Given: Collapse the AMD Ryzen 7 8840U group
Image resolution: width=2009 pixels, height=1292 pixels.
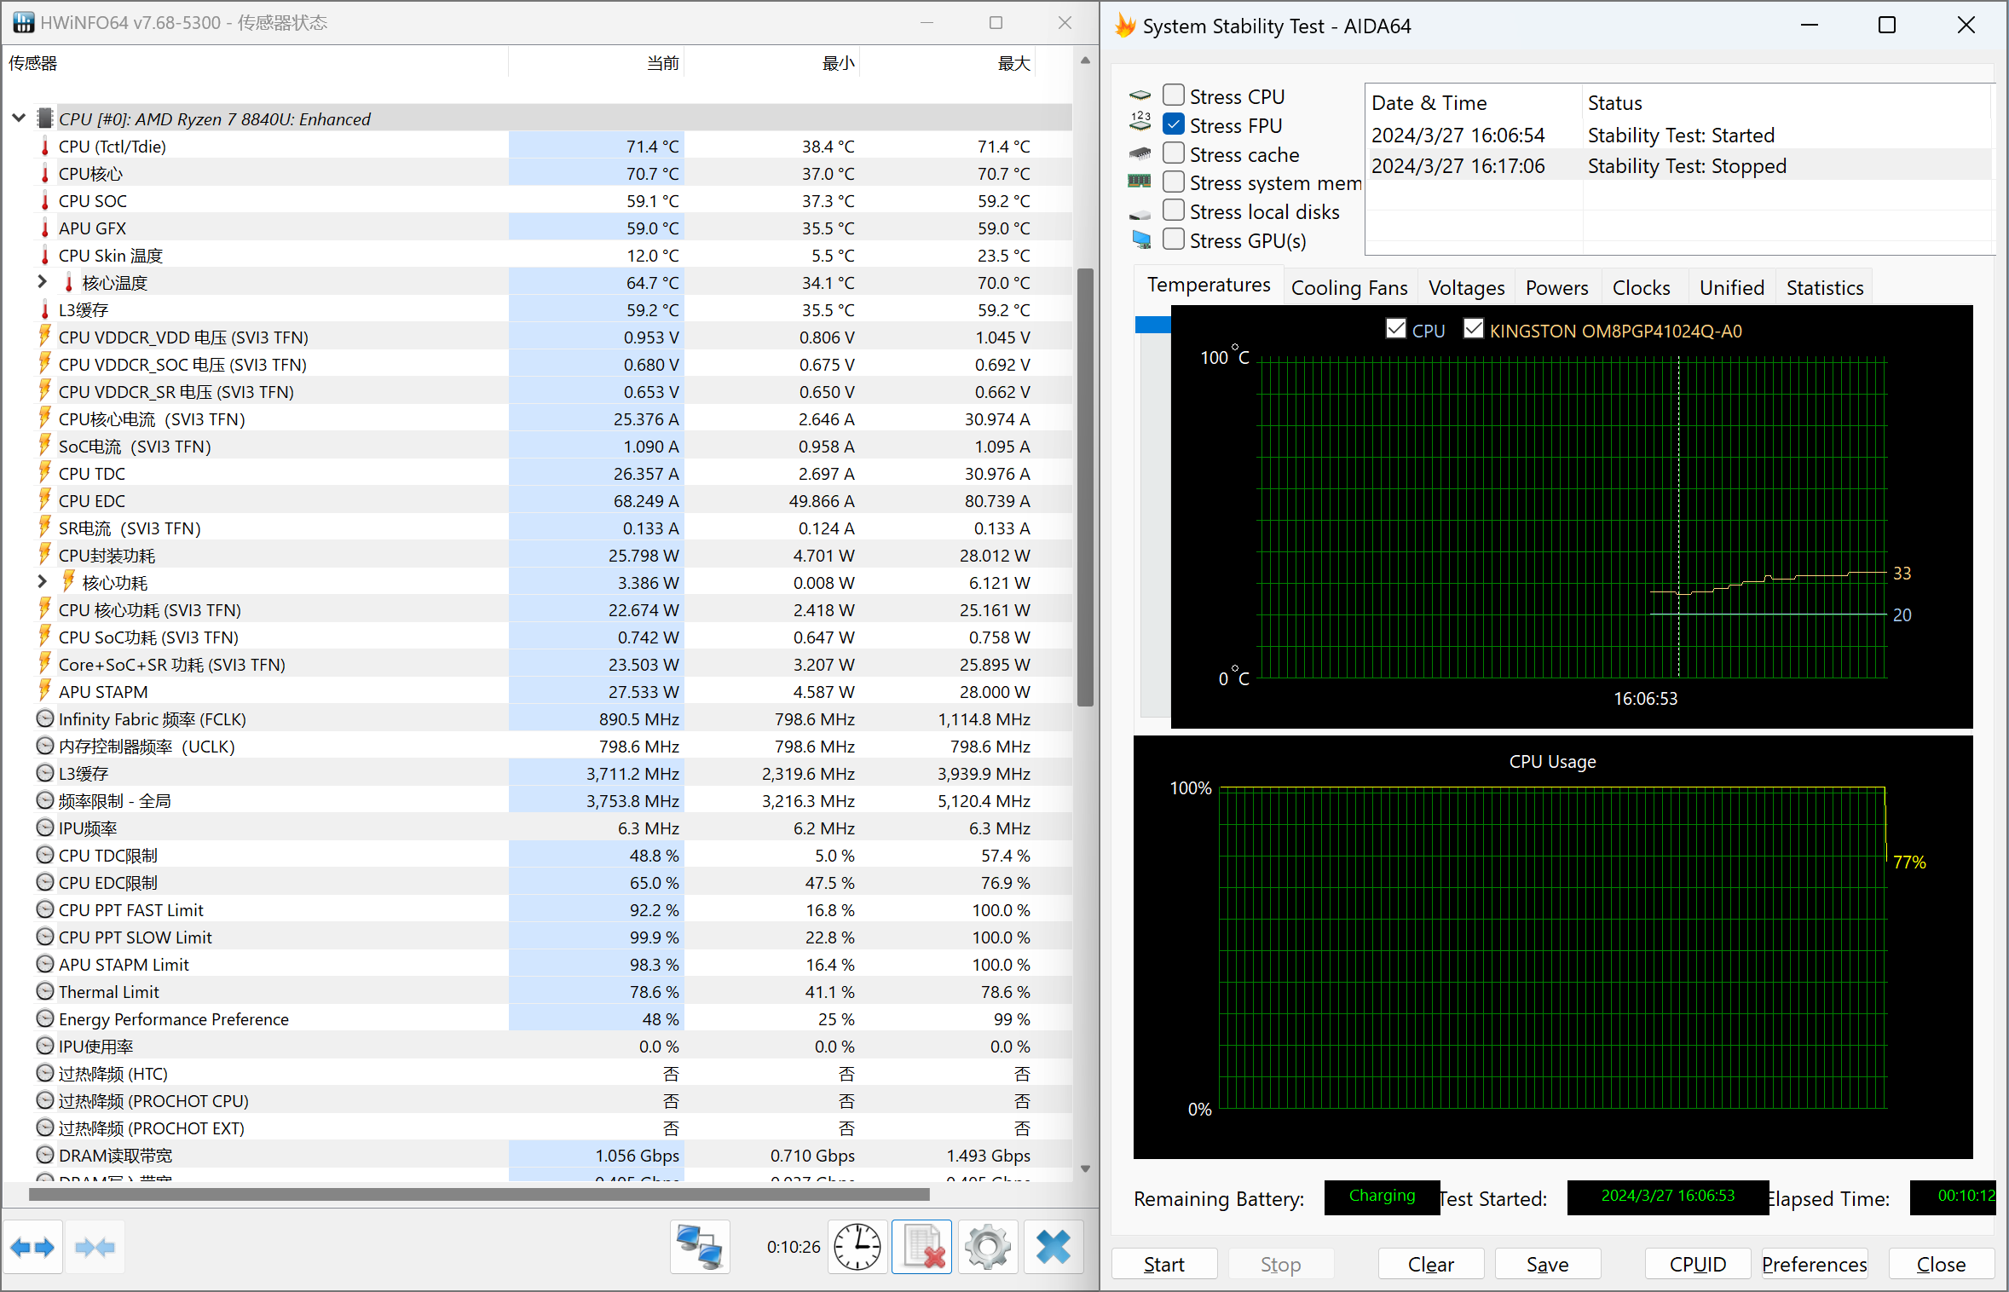Looking at the screenshot, I should (19, 118).
